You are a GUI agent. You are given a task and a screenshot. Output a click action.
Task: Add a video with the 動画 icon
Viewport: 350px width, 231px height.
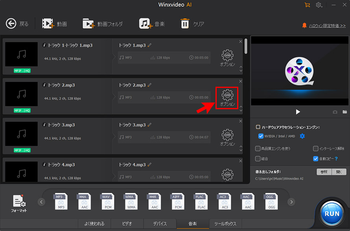[x=48, y=24]
